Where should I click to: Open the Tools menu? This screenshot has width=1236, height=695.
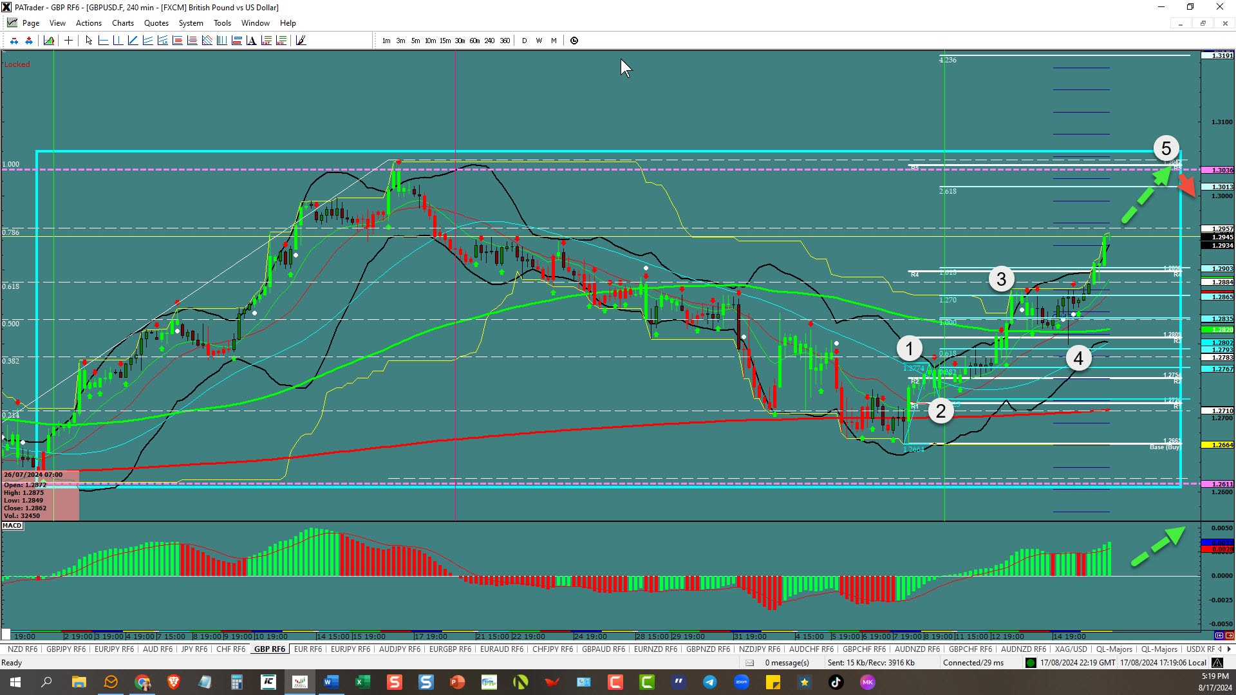click(222, 23)
